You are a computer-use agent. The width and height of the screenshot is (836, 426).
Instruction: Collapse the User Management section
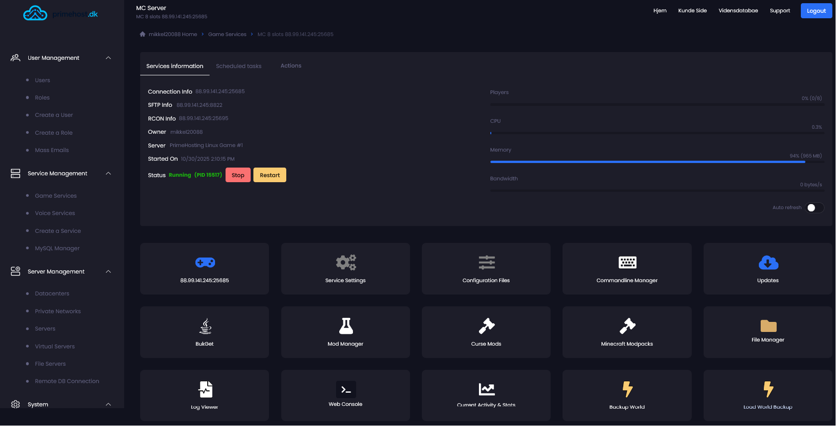pos(108,58)
